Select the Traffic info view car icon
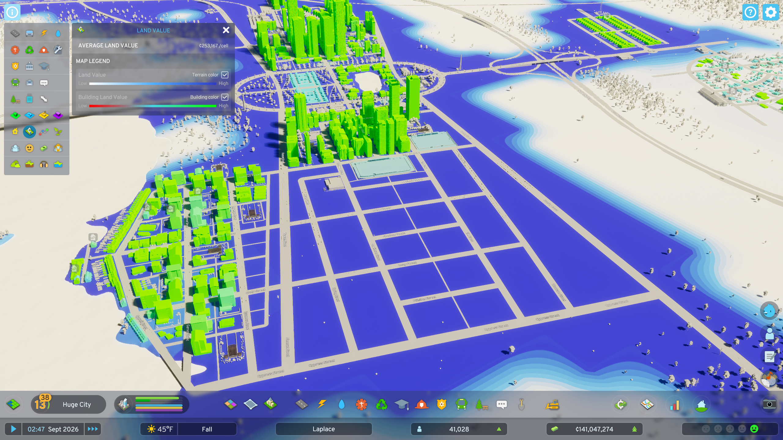This screenshot has height=440, width=783. [x=29, y=33]
